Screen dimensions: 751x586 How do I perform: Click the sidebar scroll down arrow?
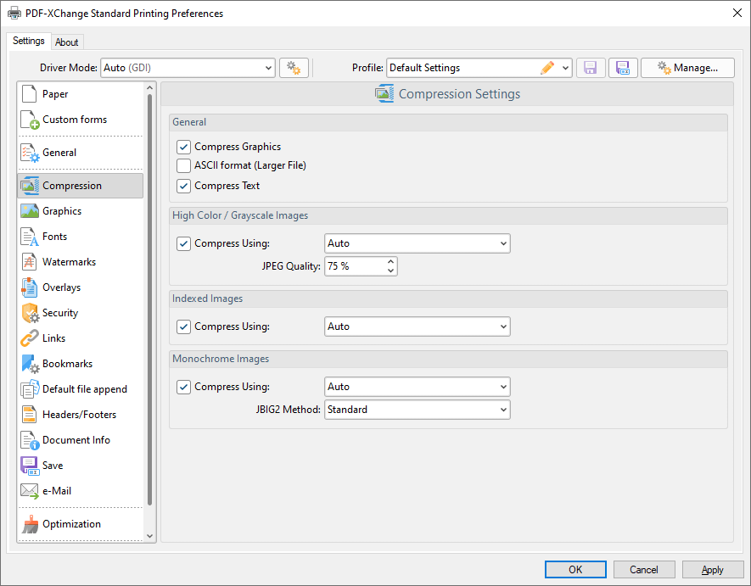coord(149,536)
